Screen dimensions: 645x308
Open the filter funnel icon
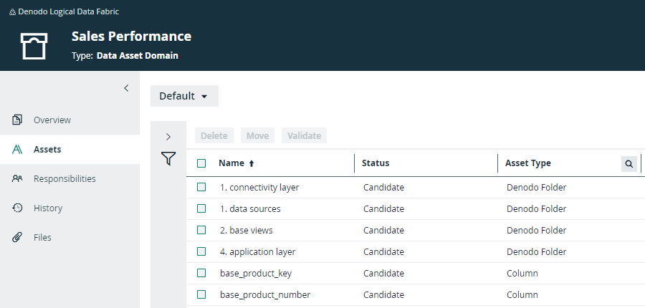click(x=168, y=158)
